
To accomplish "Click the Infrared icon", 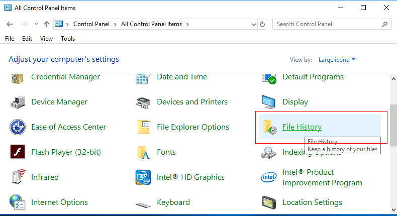I will point(18,177).
